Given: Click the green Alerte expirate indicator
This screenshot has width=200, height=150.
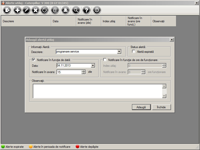Looking at the screenshot, I should [x=3, y=146].
